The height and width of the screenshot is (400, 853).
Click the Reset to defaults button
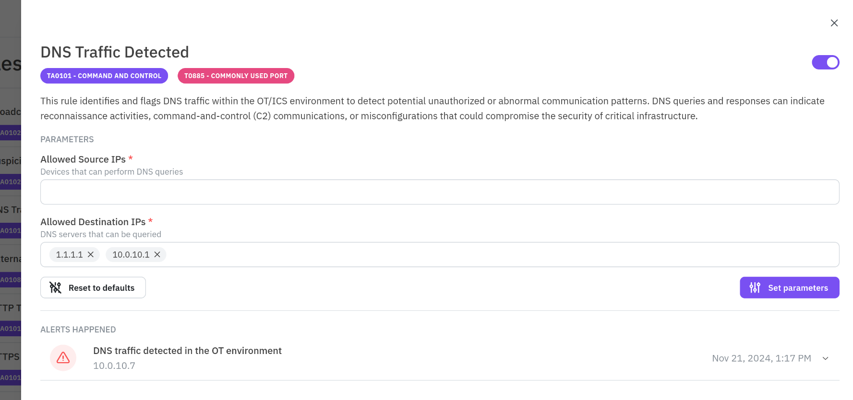coord(93,287)
